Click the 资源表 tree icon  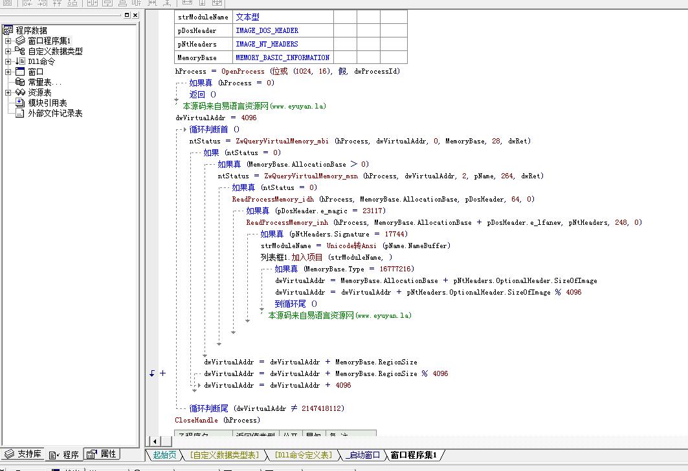point(20,92)
